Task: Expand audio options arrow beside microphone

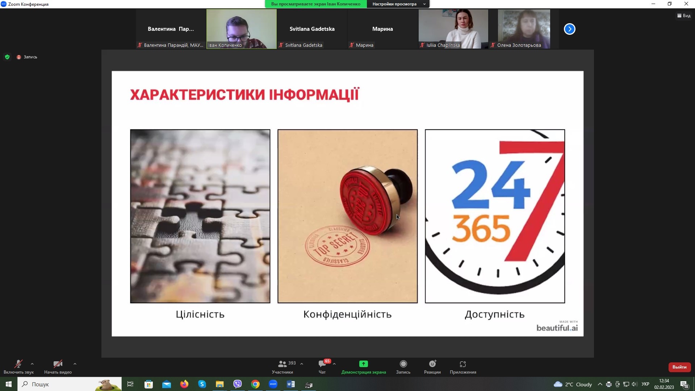Action: click(x=32, y=364)
